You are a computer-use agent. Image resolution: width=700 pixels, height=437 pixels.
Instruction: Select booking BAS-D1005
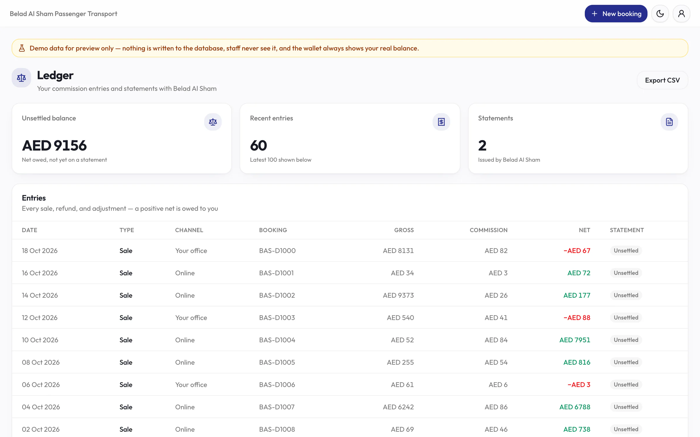[277, 362]
